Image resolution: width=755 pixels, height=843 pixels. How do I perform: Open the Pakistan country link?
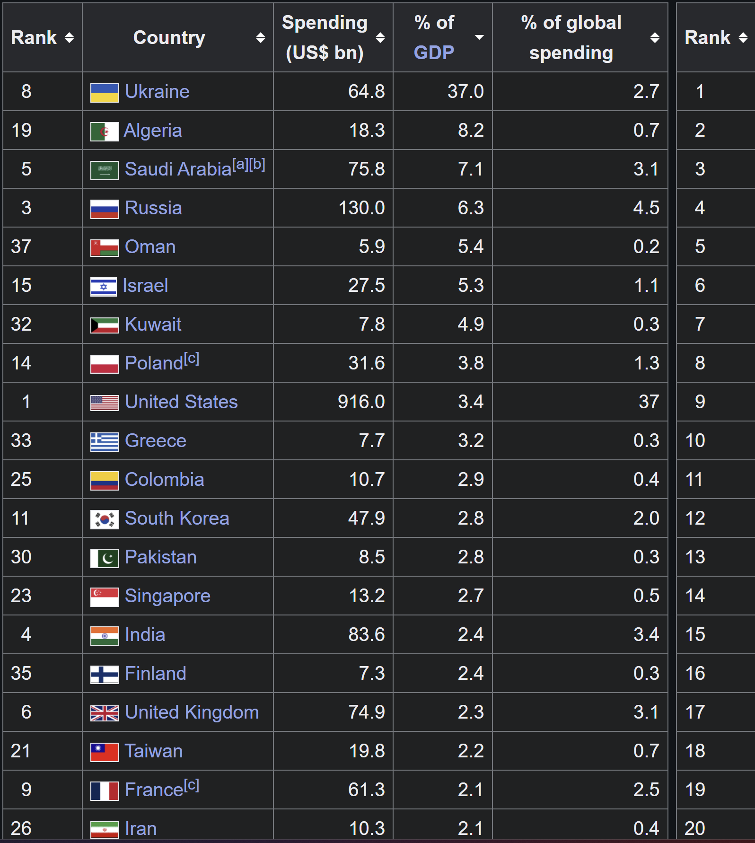click(161, 557)
